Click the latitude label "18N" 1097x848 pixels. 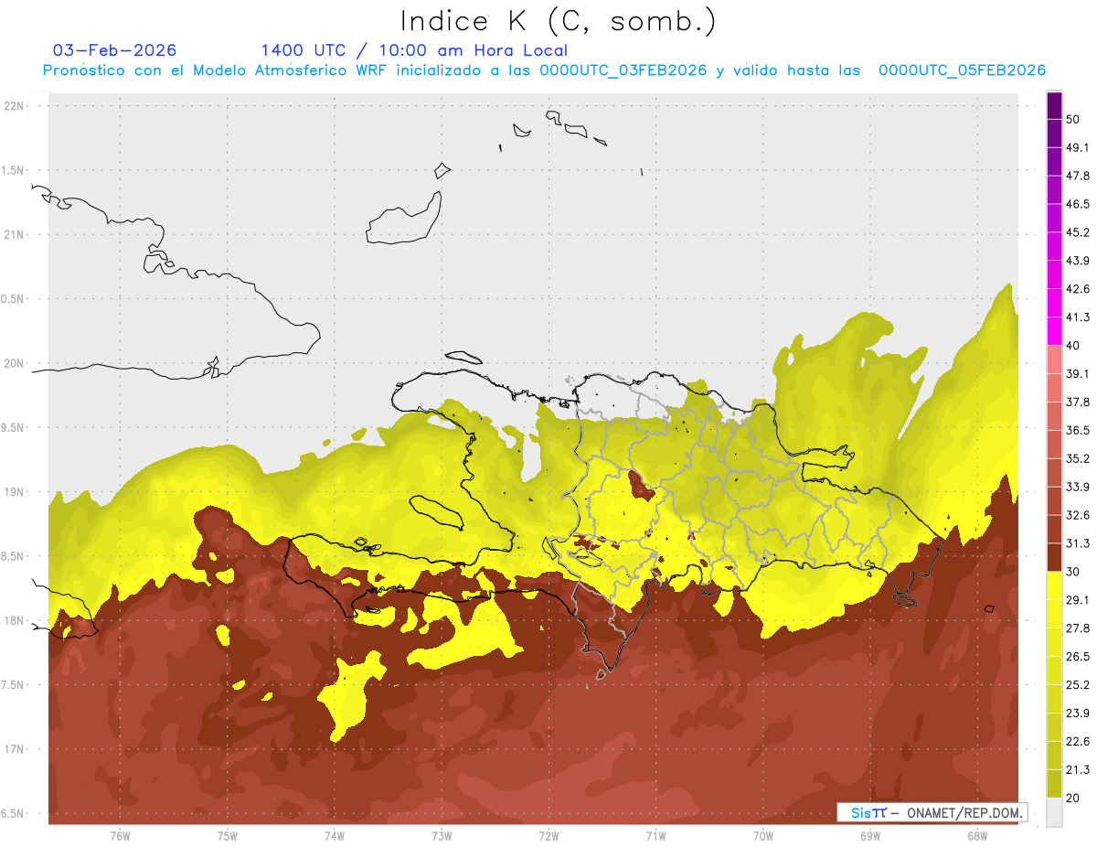[16, 621]
